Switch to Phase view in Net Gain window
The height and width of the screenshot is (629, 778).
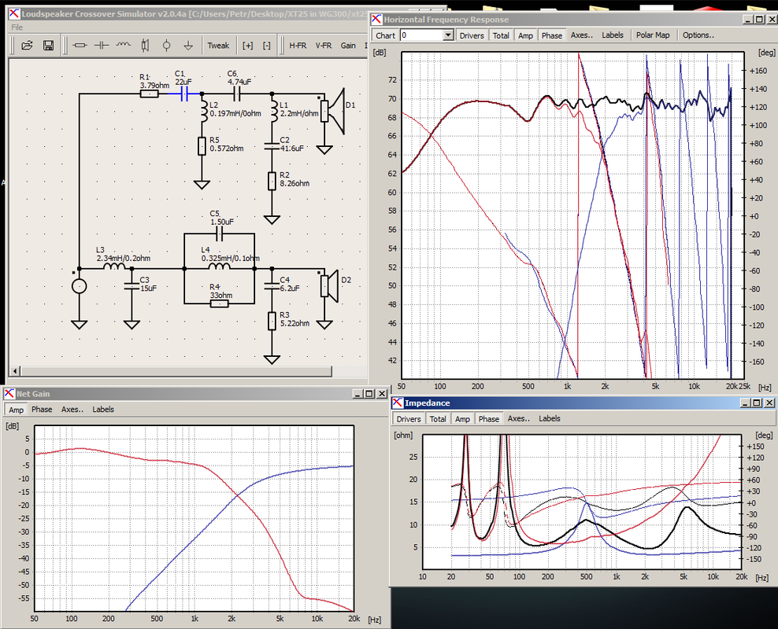[x=42, y=410]
